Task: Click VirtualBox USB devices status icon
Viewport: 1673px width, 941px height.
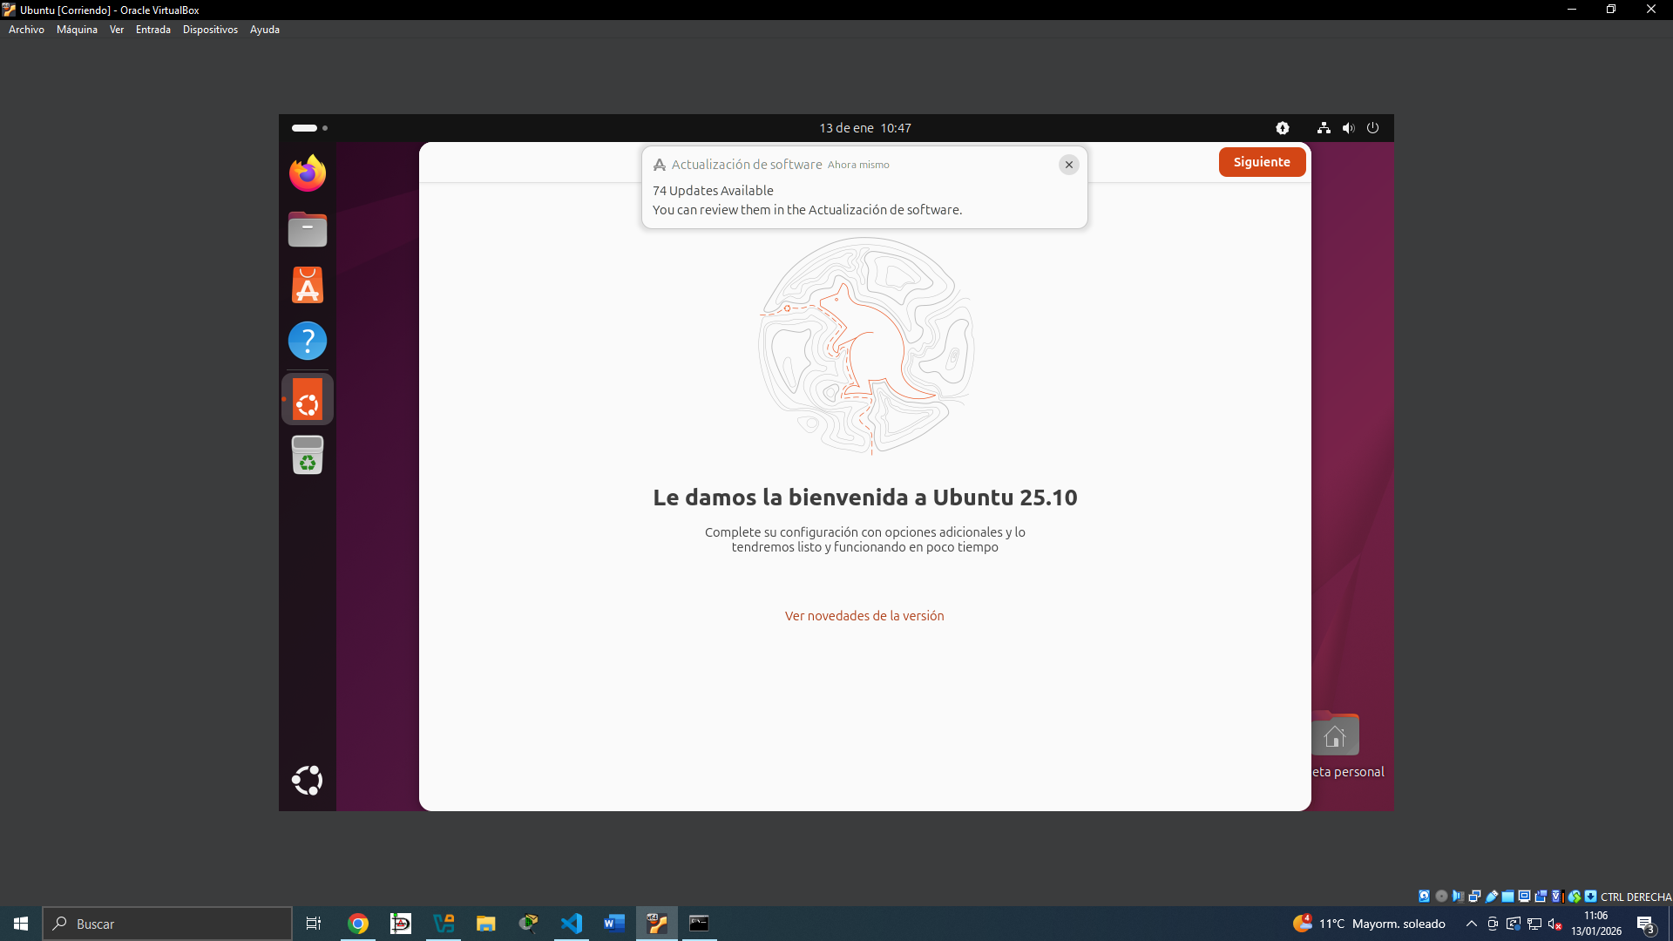Action: [1492, 897]
